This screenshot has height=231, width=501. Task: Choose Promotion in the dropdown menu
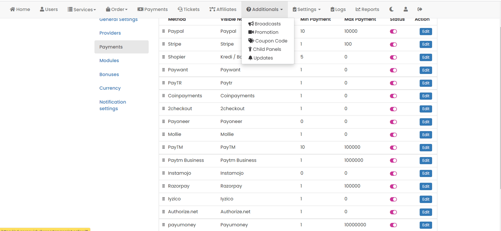pyautogui.click(x=266, y=32)
